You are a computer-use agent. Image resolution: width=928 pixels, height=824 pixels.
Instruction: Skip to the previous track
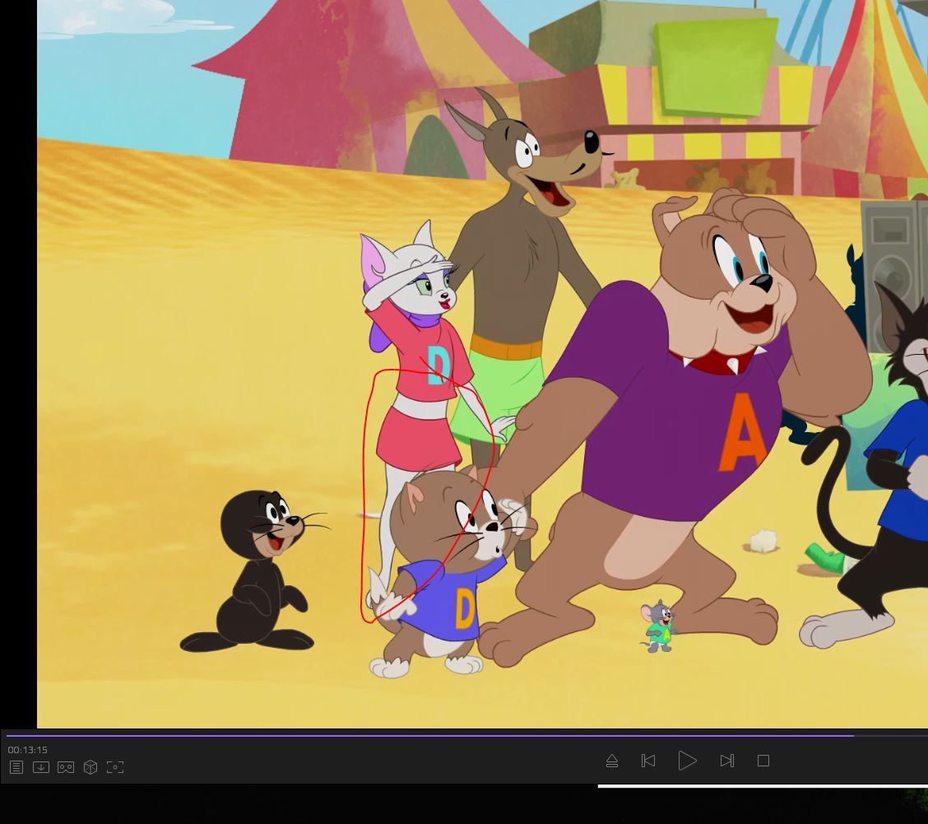648,761
